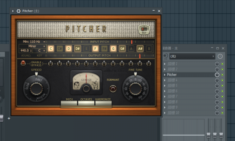Expand the Pitcher slot arrow in mixer
The width and height of the screenshot is (235, 141).
tap(165, 75)
